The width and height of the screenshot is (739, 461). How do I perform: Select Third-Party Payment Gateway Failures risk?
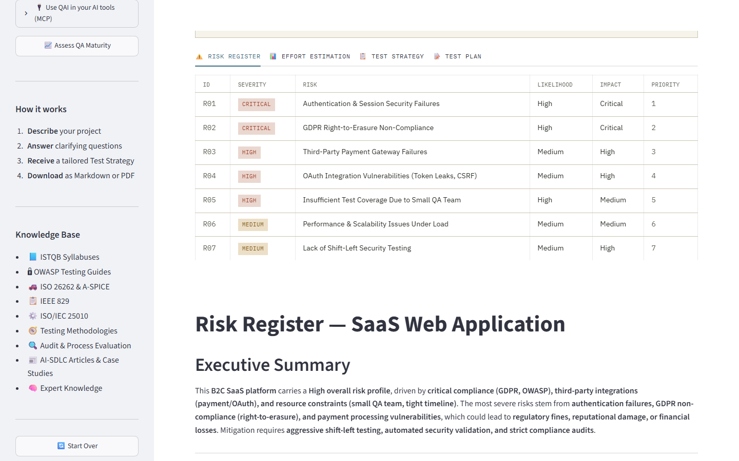365,152
